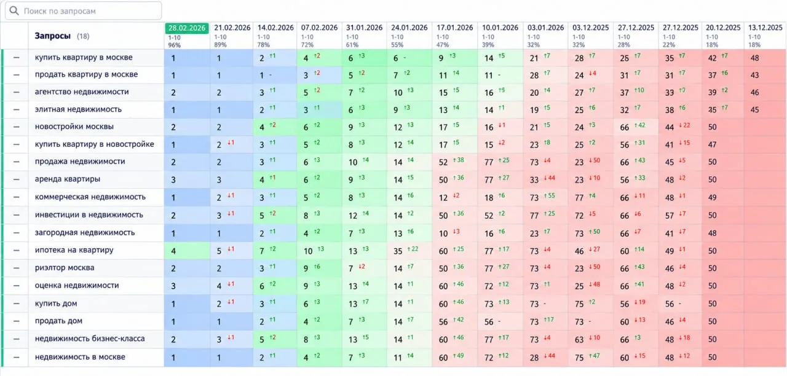The height and width of the screenshot is (376, 787).
Task: Focus the 'Поиск по запросам' search field
Action: pyautogui.click(x=83, y=11)
